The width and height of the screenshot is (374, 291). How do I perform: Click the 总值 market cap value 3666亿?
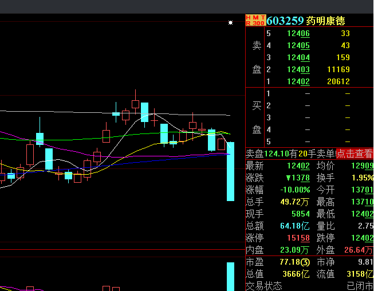click(295, 274)
